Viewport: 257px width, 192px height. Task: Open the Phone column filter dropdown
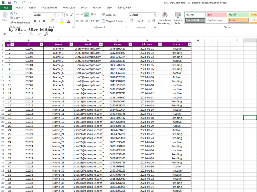[130, 44]
